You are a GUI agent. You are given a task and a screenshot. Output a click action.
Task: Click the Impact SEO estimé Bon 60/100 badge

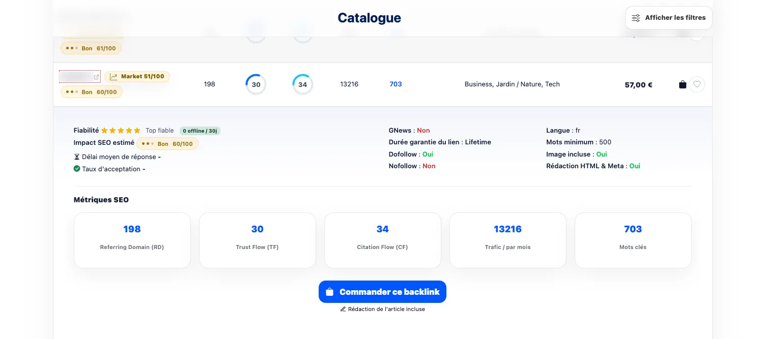[x=167, y=144]
